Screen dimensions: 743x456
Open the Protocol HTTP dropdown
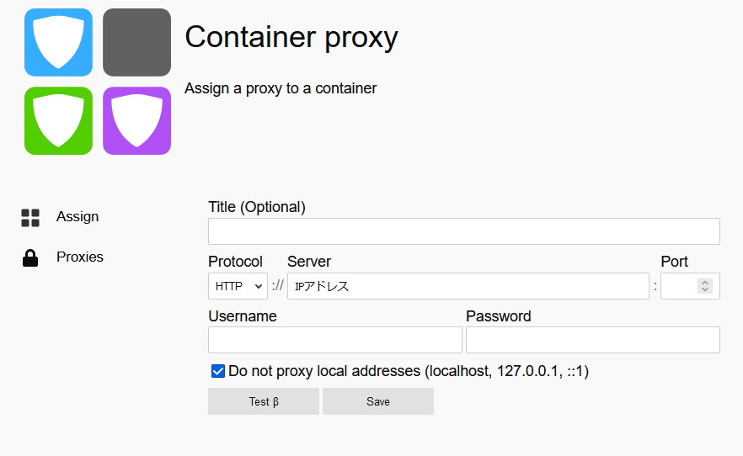[238, 286]
